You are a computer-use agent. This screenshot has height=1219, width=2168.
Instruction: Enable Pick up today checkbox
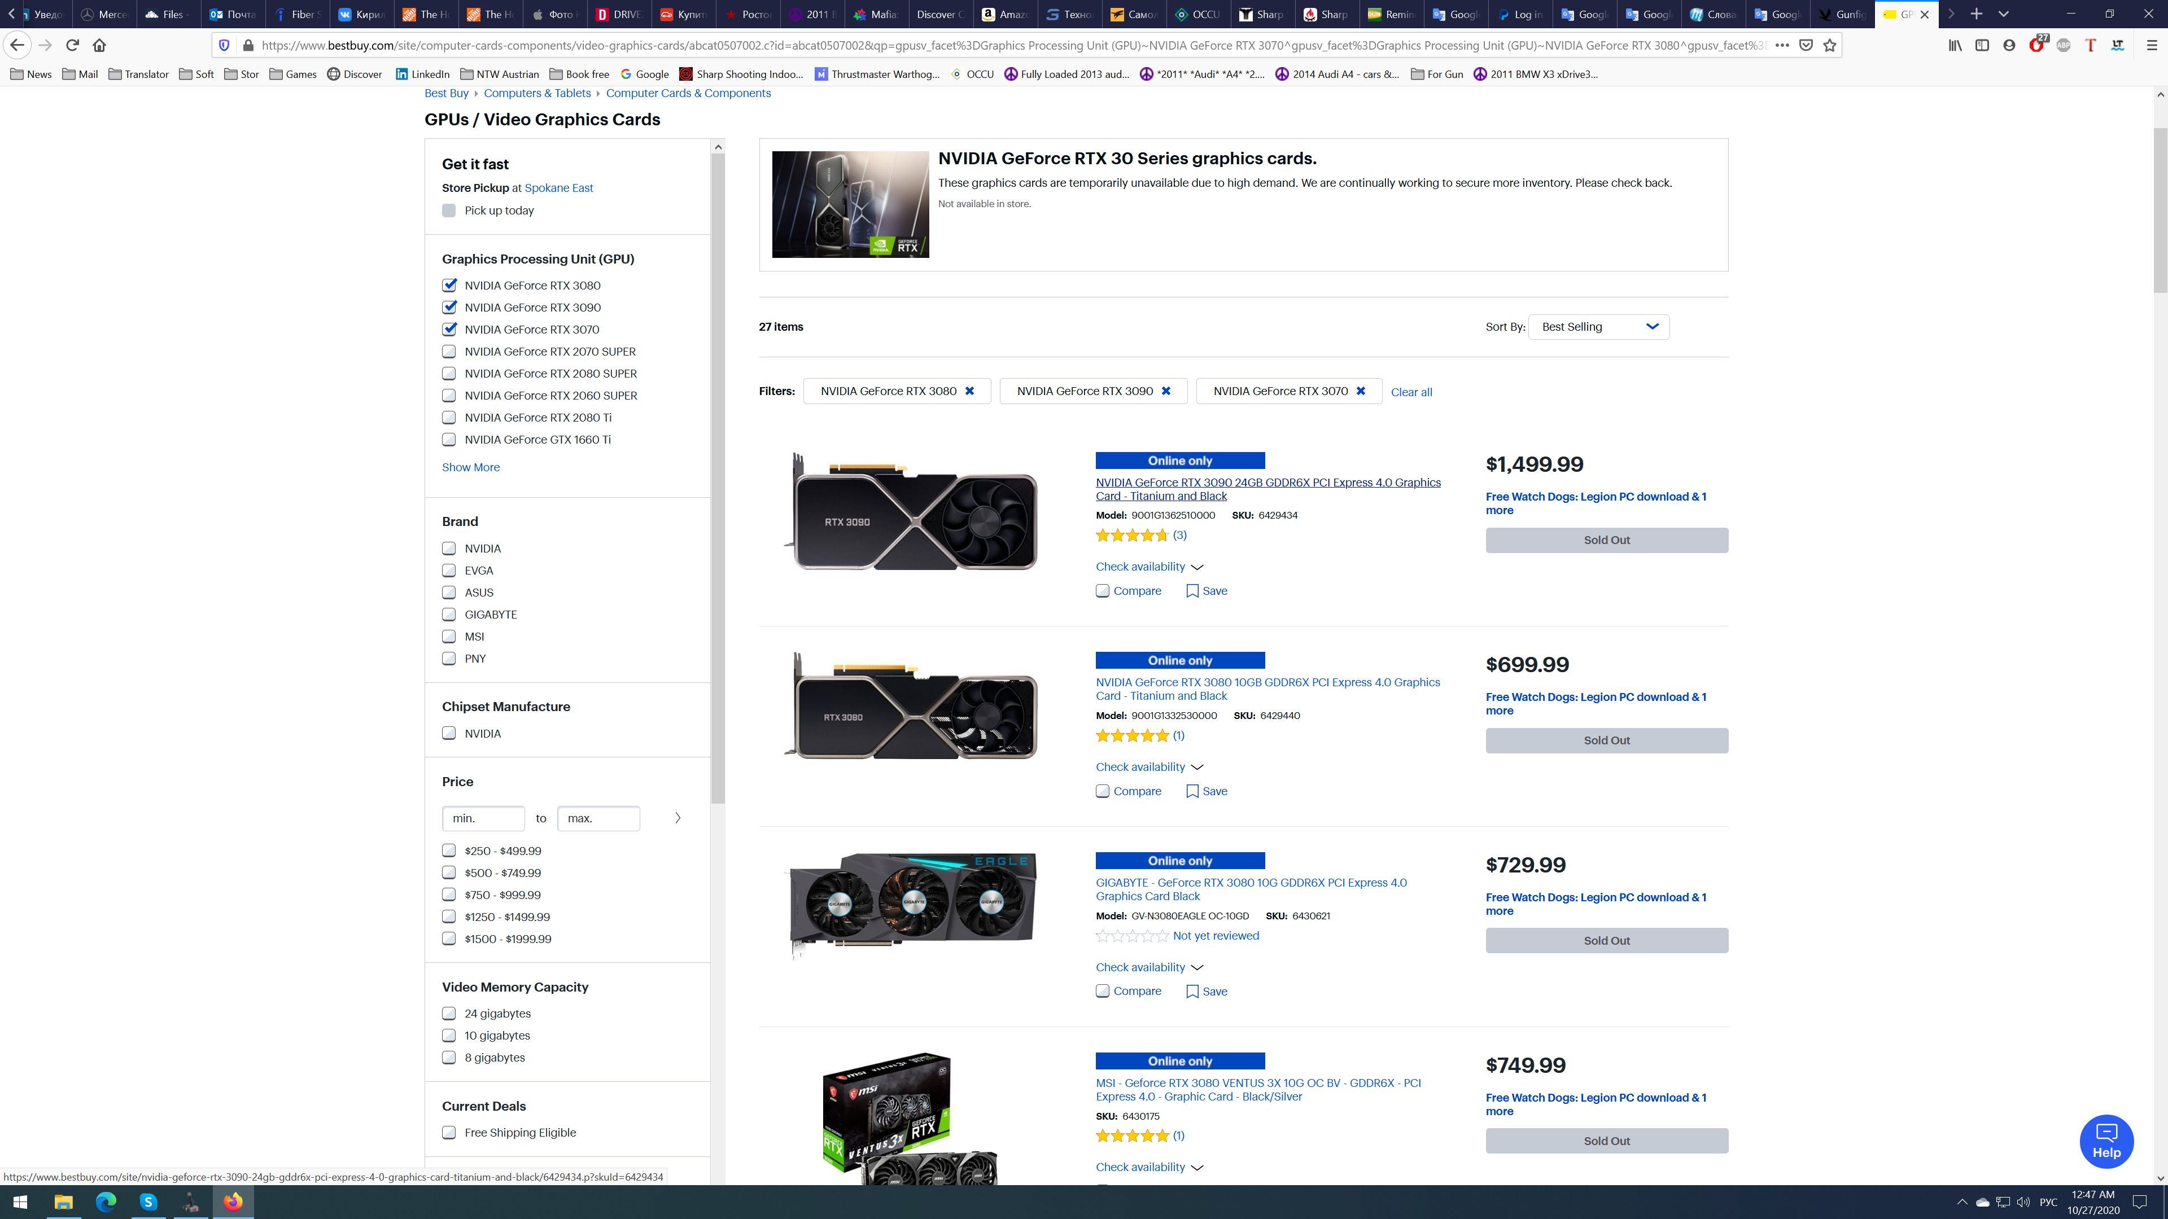(449, 211)
